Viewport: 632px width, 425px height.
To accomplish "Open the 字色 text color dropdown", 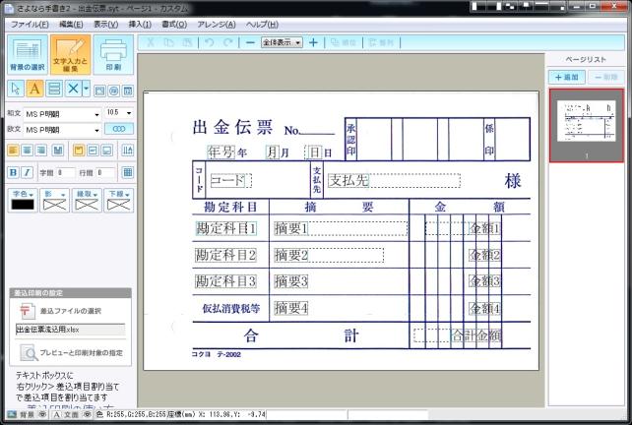I will [x=23, y=194].
